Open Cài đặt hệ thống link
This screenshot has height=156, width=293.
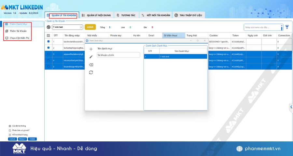[19, 126]
